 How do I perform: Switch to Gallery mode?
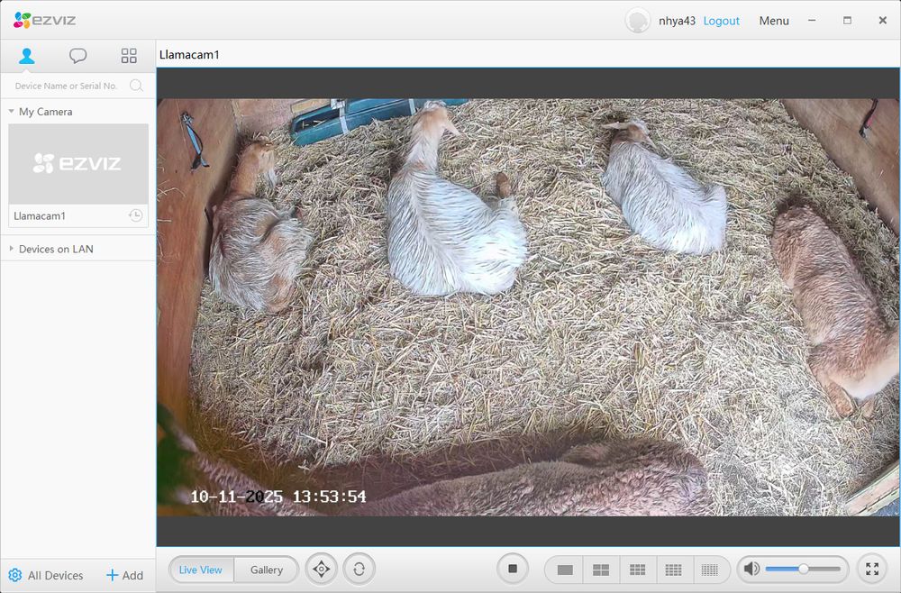point(267,570)
